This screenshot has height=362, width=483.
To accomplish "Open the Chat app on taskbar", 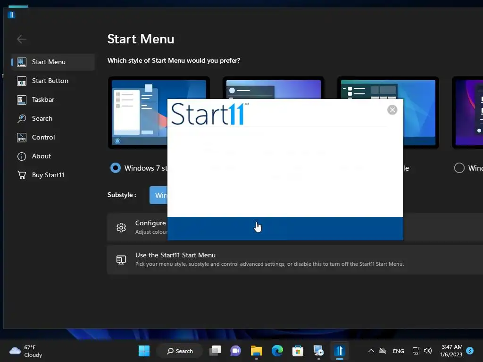I will click(236, 351).
